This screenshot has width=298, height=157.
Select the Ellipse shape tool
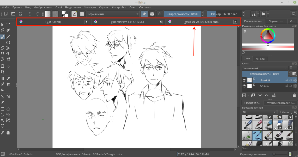tap(8, 42)
